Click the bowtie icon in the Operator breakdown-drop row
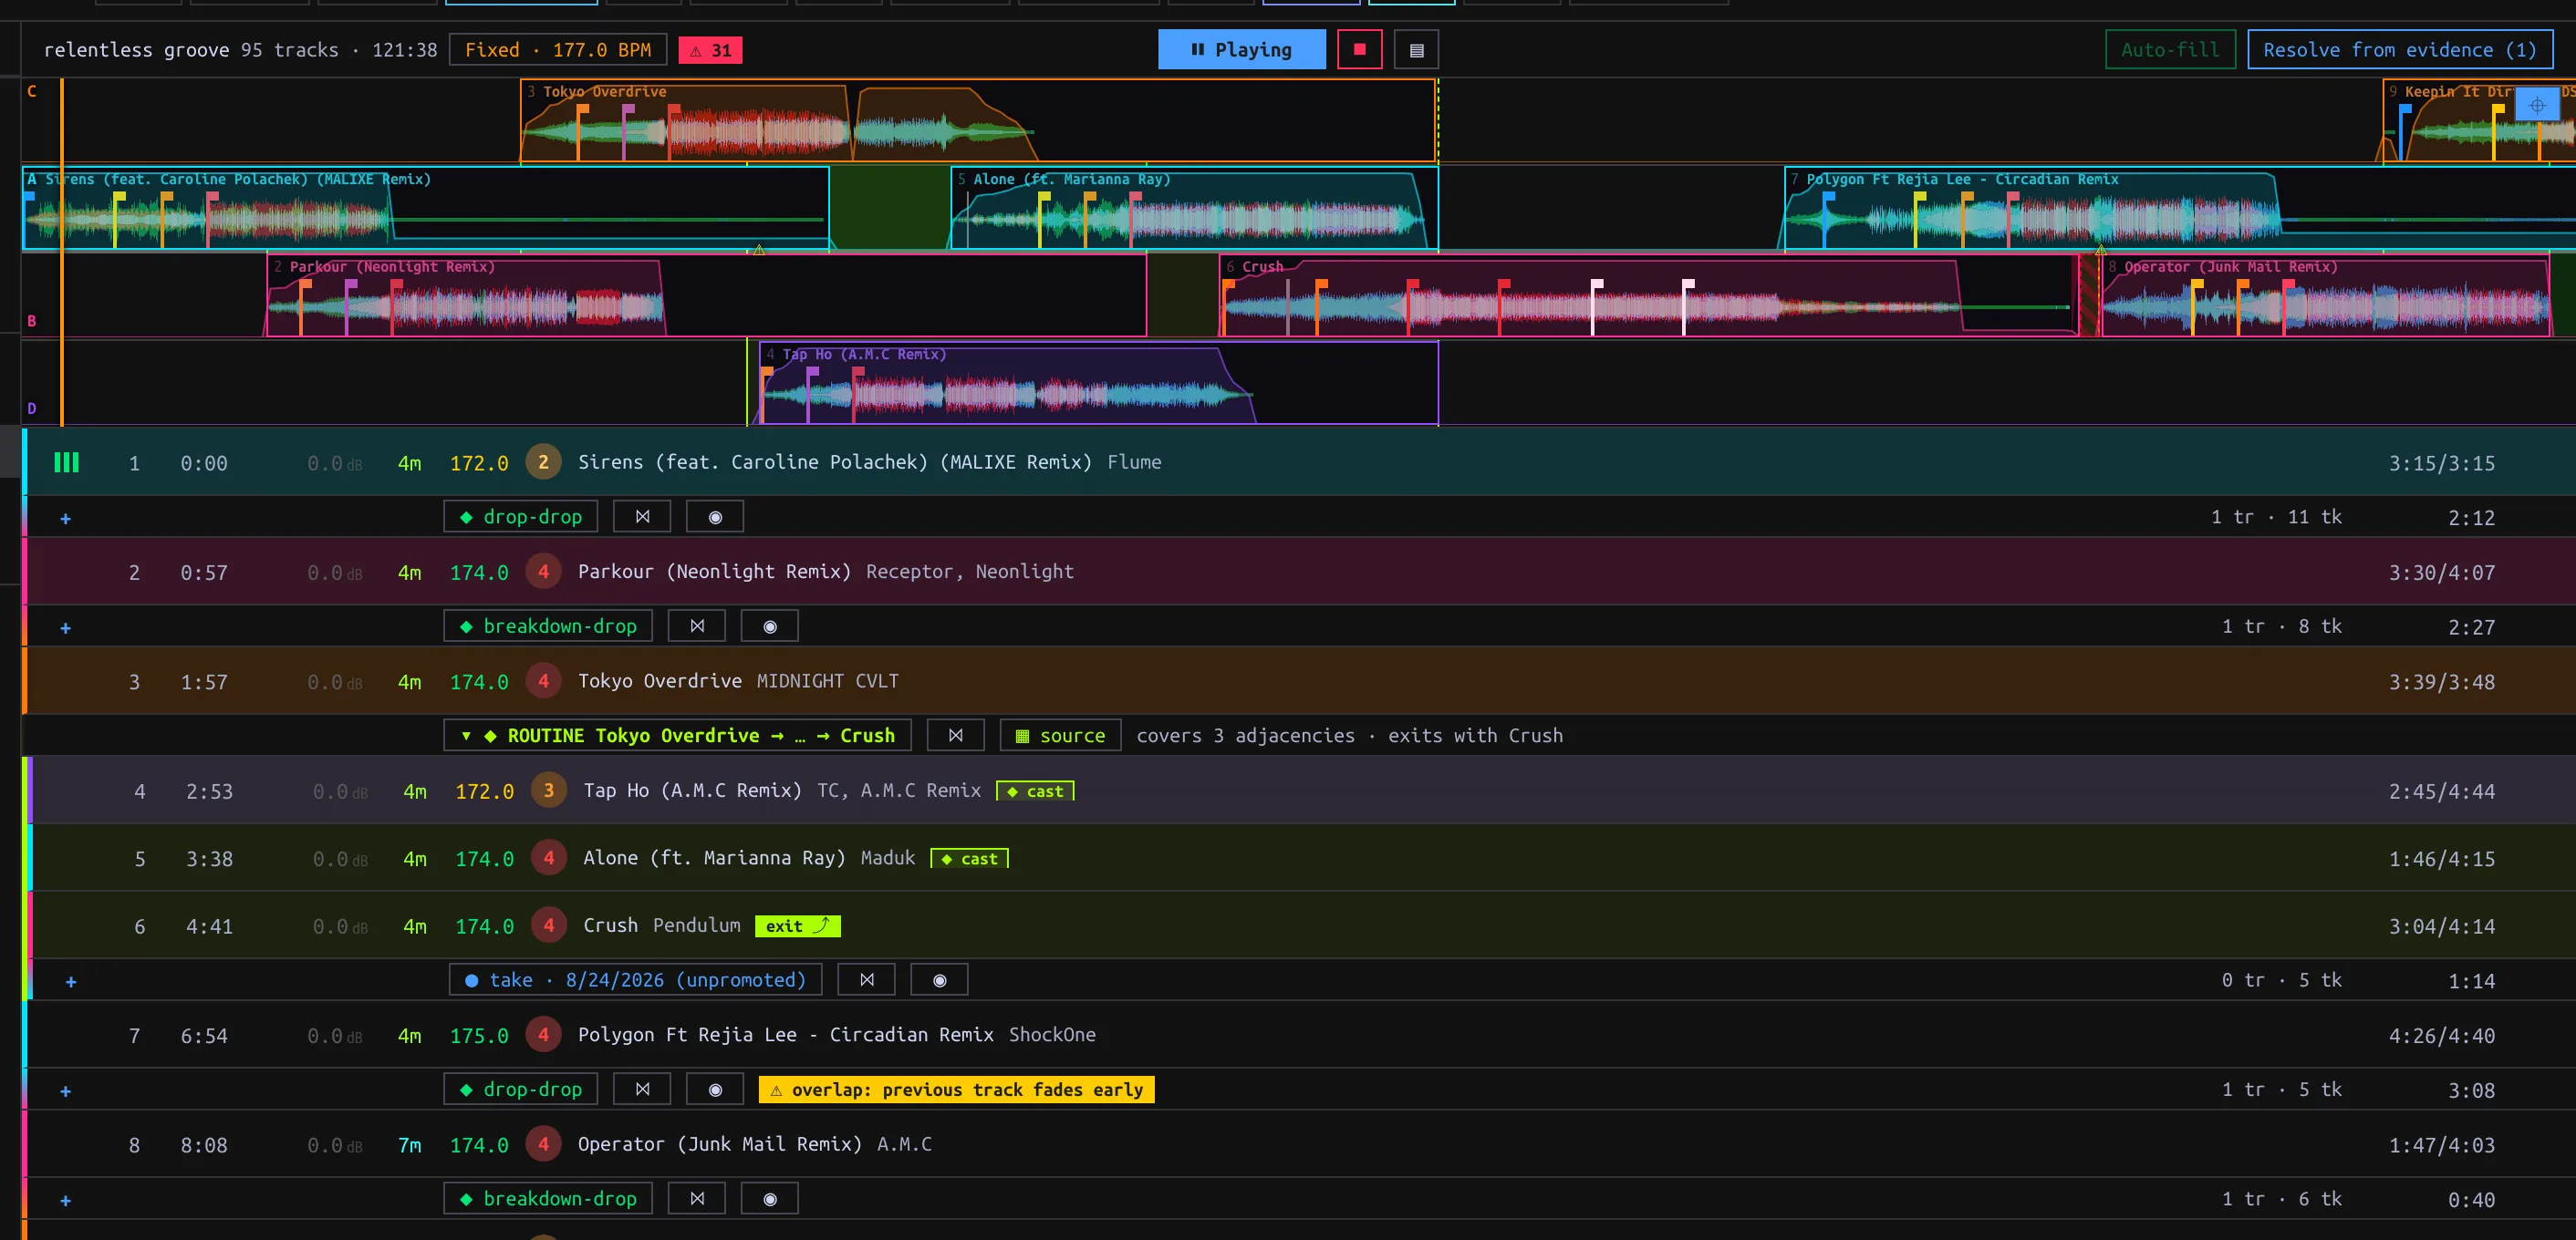The height and width of the screenshot is (1240, 2576). pyautogui.click(x=697, y=1198)
